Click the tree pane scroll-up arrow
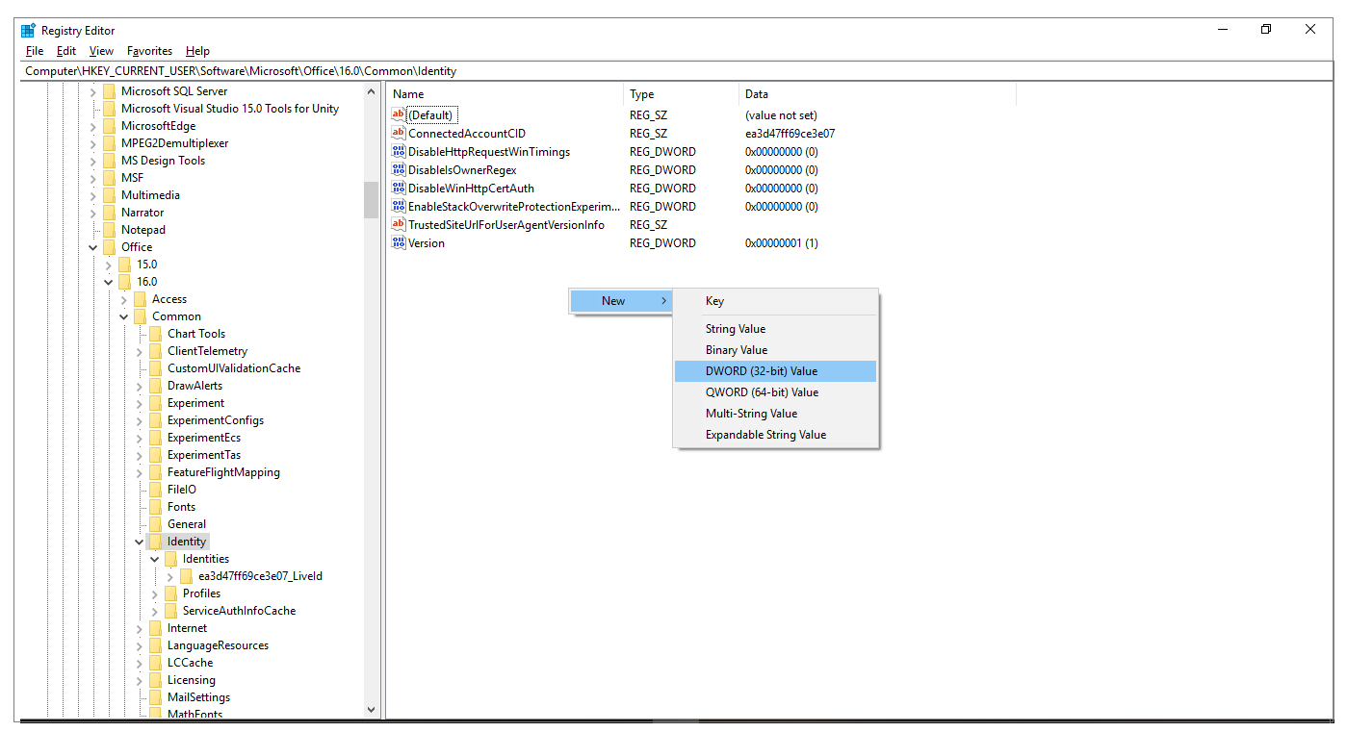Image resolution: width=1347 pixels, height=732 pixels. coord(372,91)
